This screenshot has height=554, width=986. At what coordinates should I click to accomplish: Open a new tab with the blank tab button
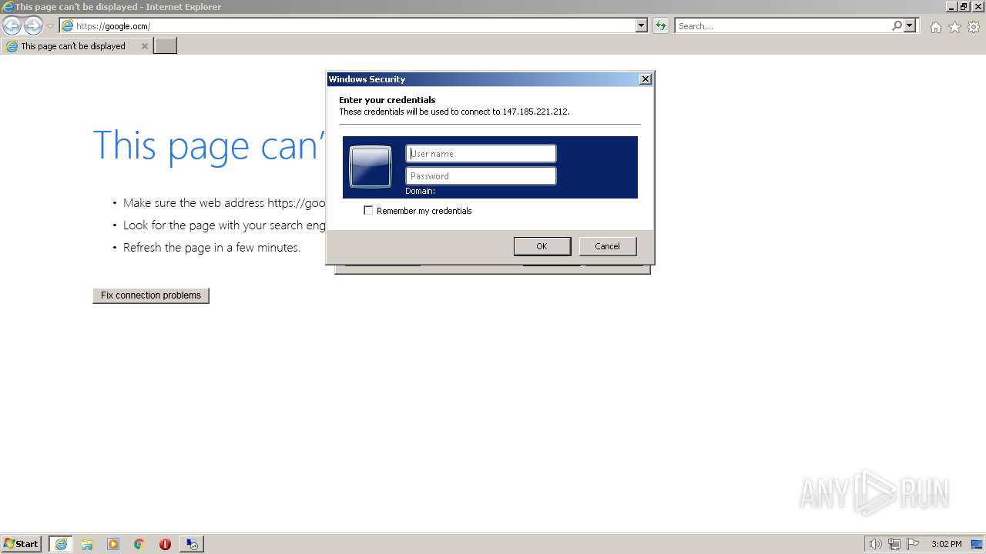[166, 46]
